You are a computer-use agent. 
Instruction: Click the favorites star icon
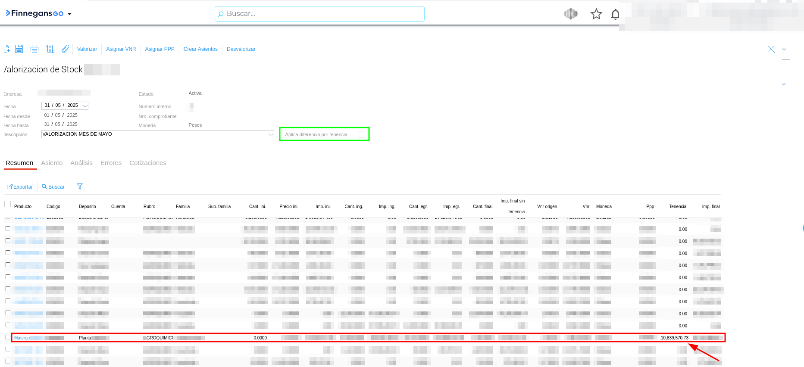[596, 14]
